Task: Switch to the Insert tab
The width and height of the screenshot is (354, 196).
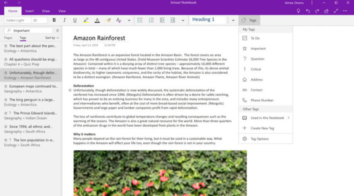Action: (x=29, y=11)
